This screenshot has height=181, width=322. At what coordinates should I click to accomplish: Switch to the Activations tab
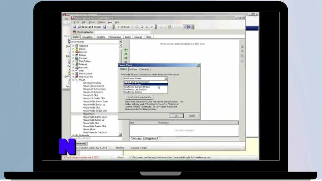coord(87,37)
